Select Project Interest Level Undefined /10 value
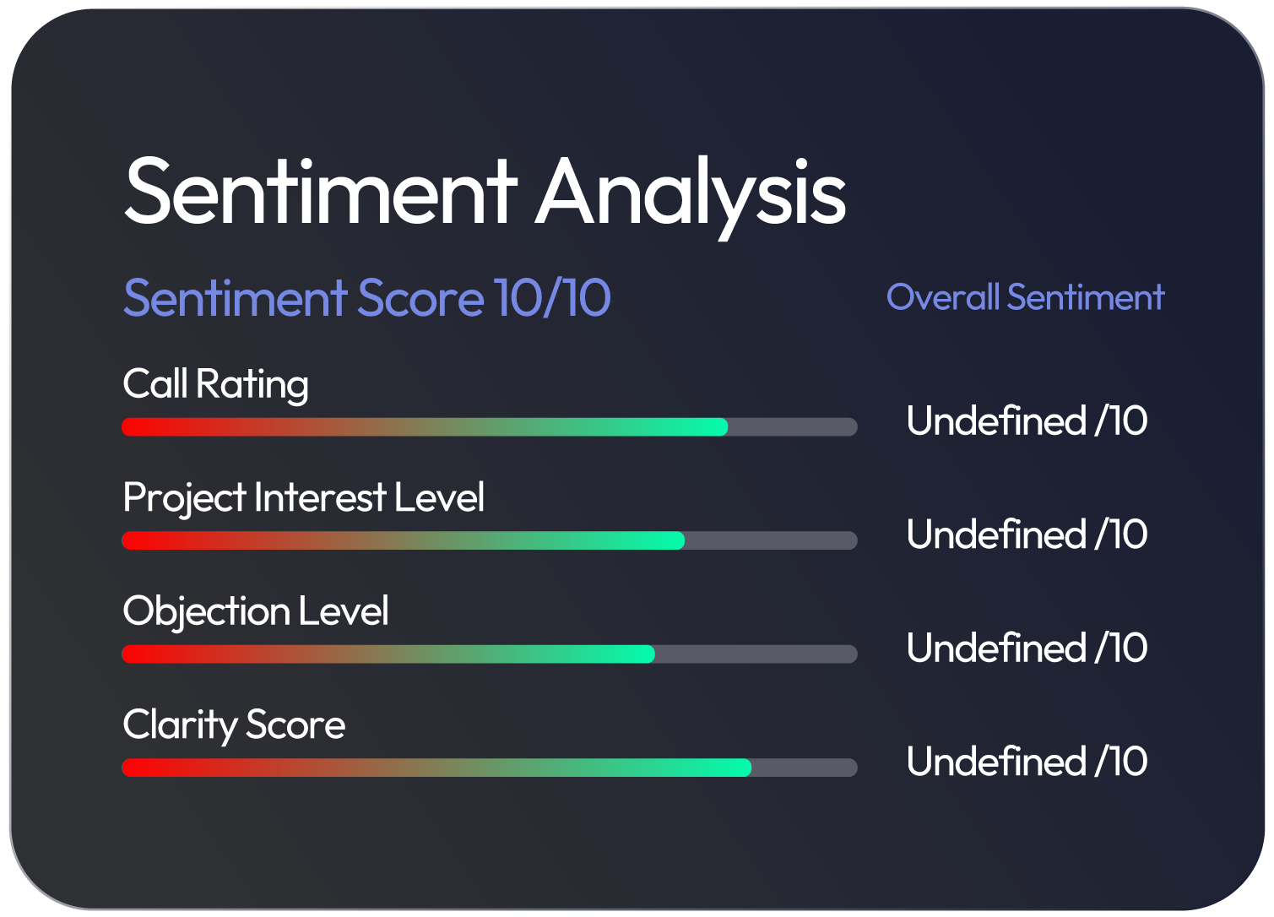The height and width of the screenshot is (917, 1274). [x=1026, y=534]
